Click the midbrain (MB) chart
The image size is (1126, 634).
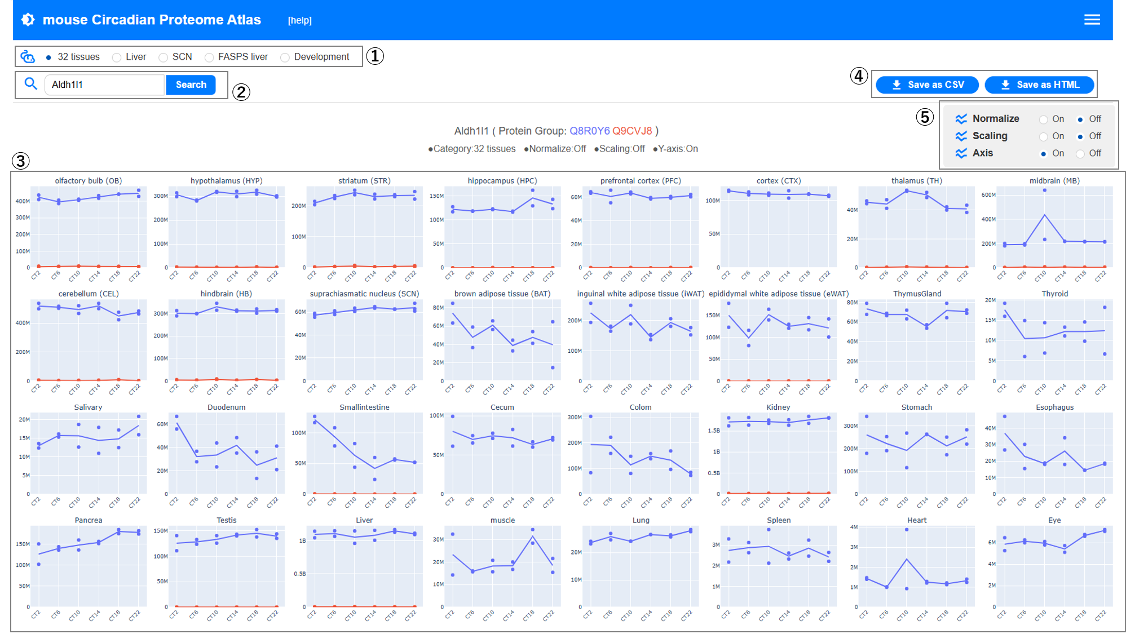[x=1053, y=228]
